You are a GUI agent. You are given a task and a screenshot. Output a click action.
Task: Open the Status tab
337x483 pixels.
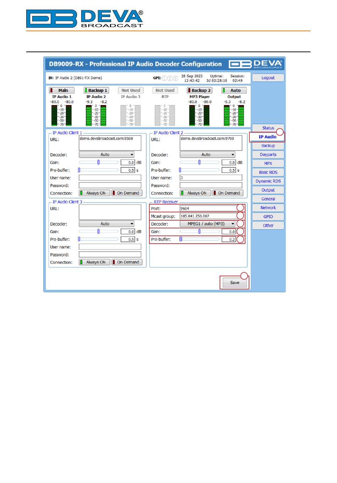[268, 128]
